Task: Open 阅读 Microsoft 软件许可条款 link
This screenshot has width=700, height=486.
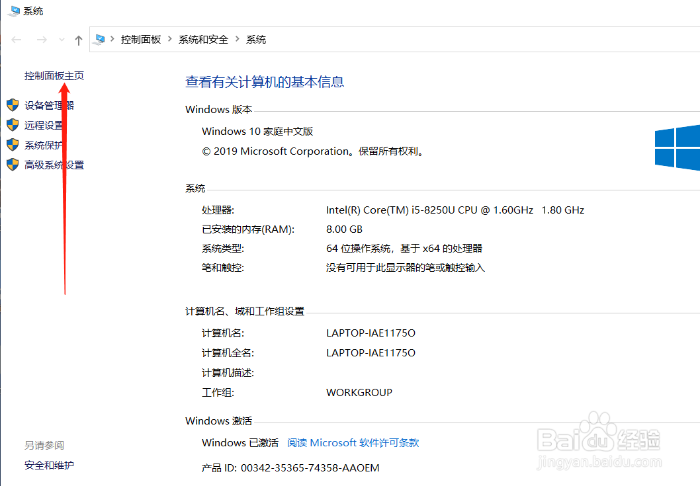Action: click(353, 443)
